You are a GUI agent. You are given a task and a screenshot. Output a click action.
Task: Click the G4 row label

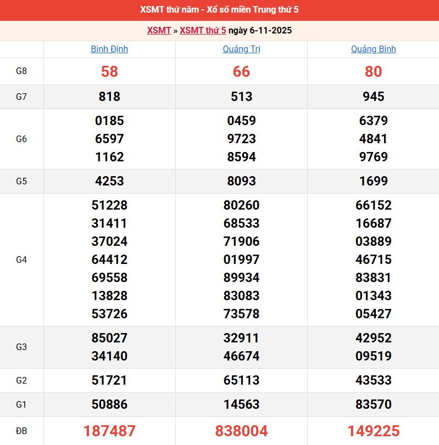[21, 260]
